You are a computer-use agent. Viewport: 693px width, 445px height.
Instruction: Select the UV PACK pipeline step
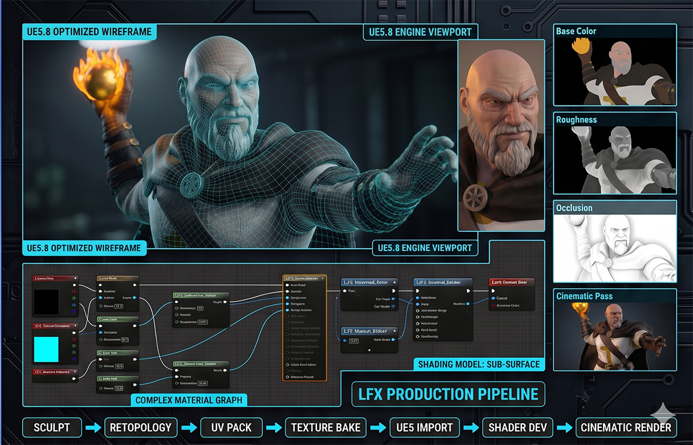(231, 427)
